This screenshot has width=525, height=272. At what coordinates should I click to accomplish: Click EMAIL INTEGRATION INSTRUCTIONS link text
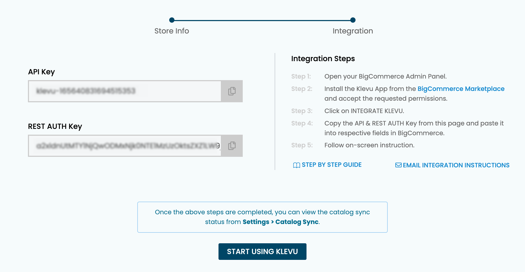click(x=456, y=165)
